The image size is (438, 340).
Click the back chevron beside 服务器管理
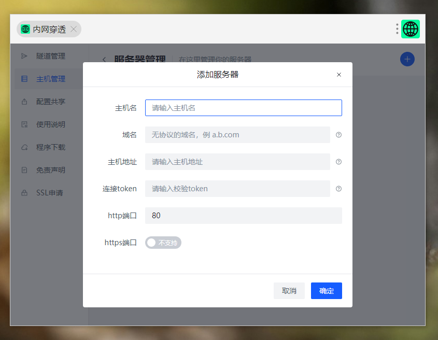(x=104, y=60)
